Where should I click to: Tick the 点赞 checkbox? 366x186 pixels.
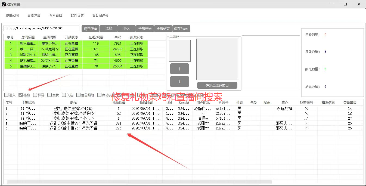49,95
